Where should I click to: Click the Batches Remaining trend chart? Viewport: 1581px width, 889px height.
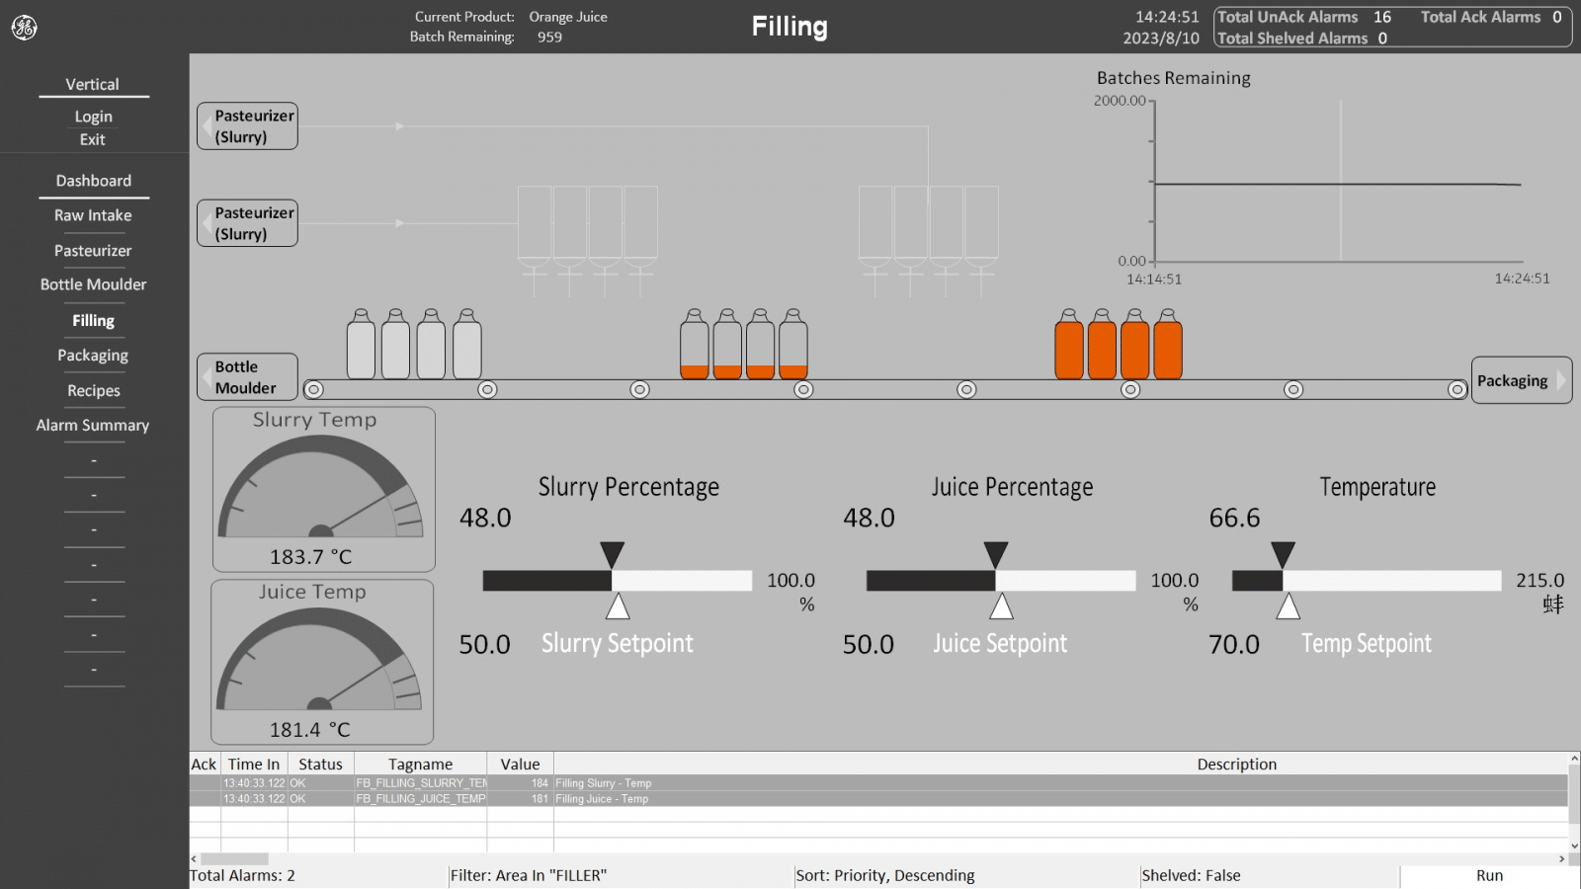(1337, 183)
